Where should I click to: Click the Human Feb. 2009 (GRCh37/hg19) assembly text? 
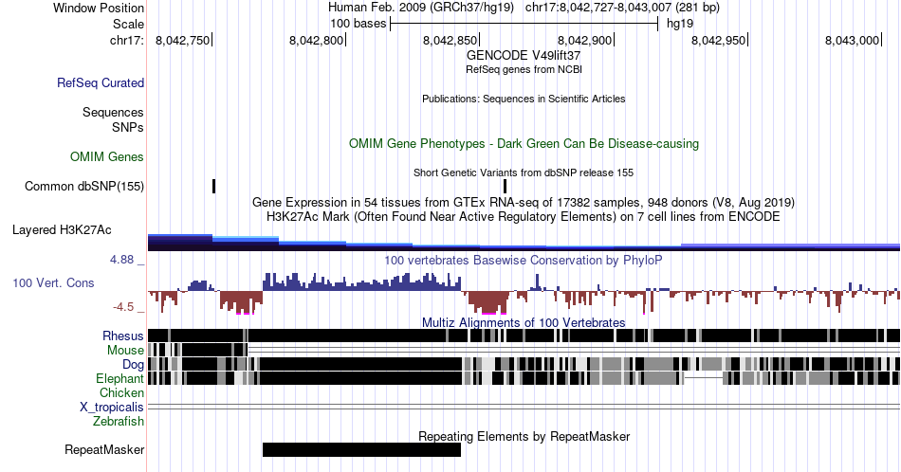point(421,8)
